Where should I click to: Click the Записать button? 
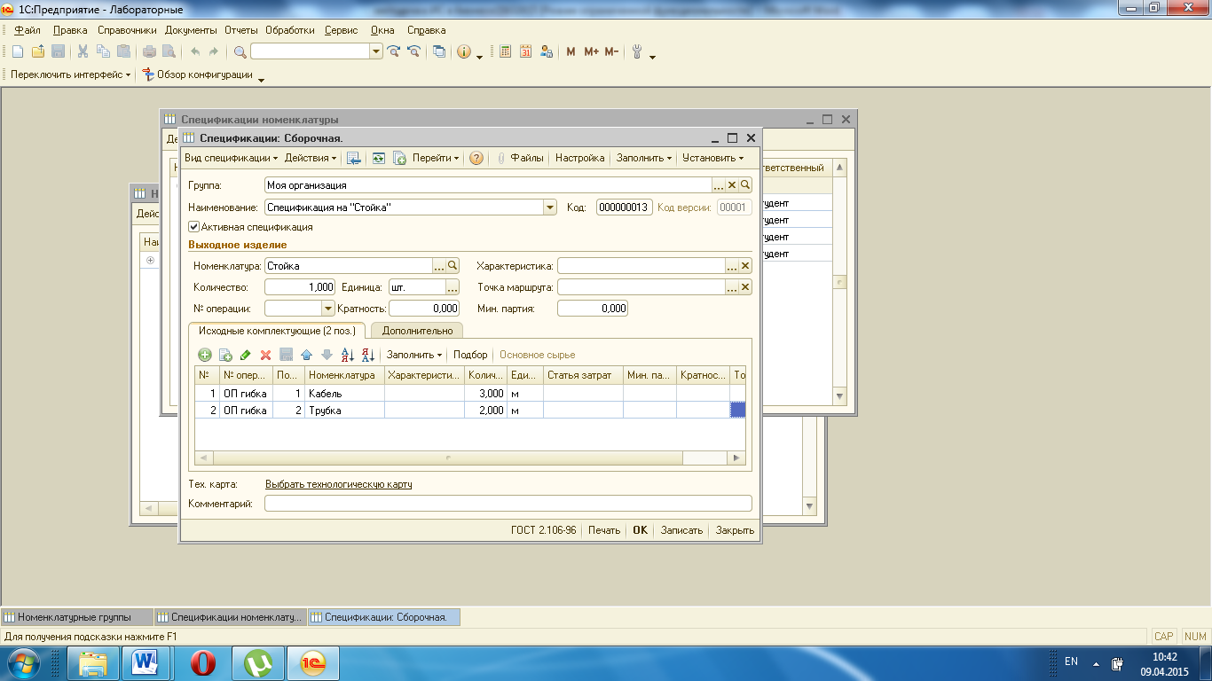(682, 530)
